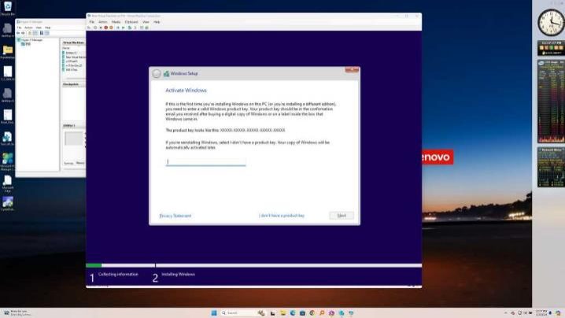Select the Hyper-V Manager root tree node
This screenshot has height=318, width=565.
tap(30, 39)
